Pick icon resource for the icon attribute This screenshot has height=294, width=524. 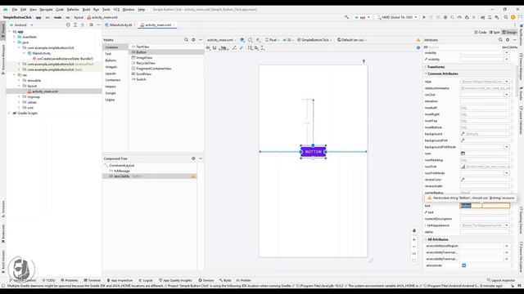click(x=463, y=154)
